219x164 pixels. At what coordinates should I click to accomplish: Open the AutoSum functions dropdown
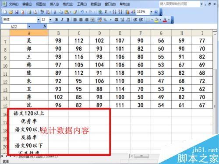point(110,12)
